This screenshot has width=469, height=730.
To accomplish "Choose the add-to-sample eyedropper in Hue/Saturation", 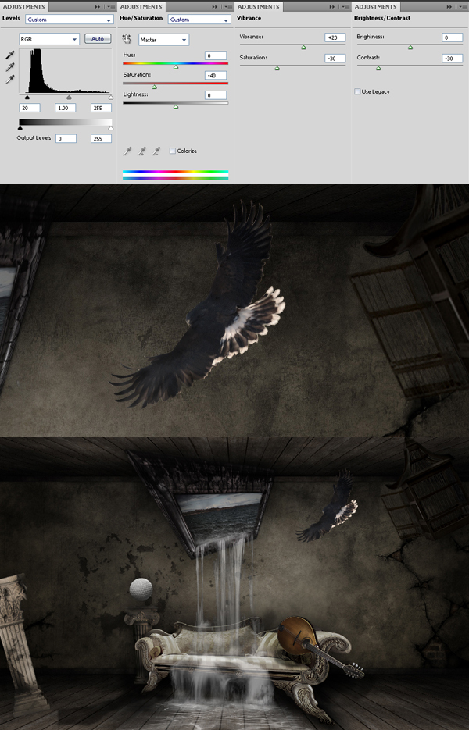I will pos(141,151).
